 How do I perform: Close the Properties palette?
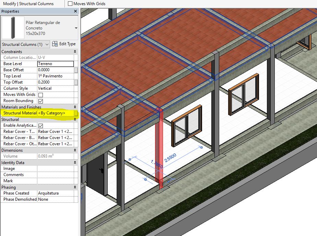pyautogui.click(x=75, y=11)
